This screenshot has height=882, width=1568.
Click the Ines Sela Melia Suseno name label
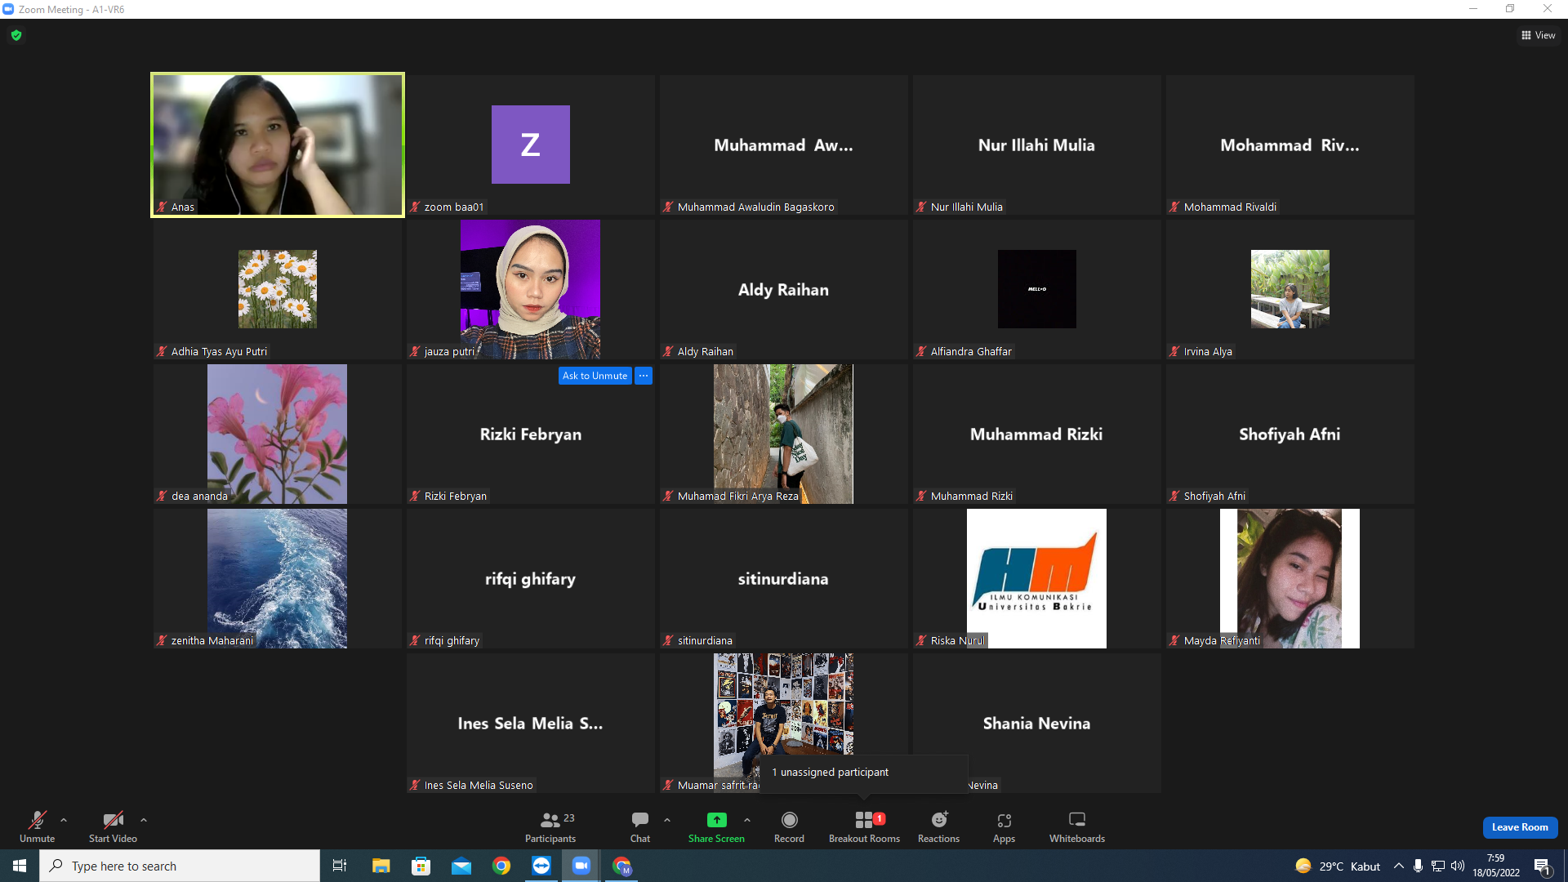point(479,786)
